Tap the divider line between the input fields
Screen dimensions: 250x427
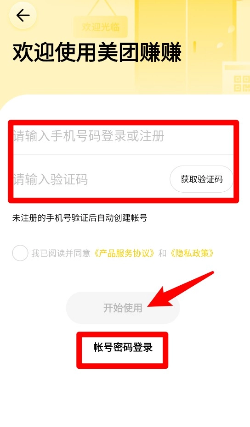(123, 155)
